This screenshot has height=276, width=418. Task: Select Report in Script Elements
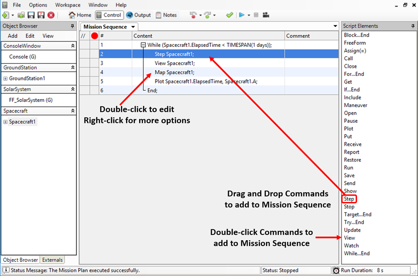[352, 152]
